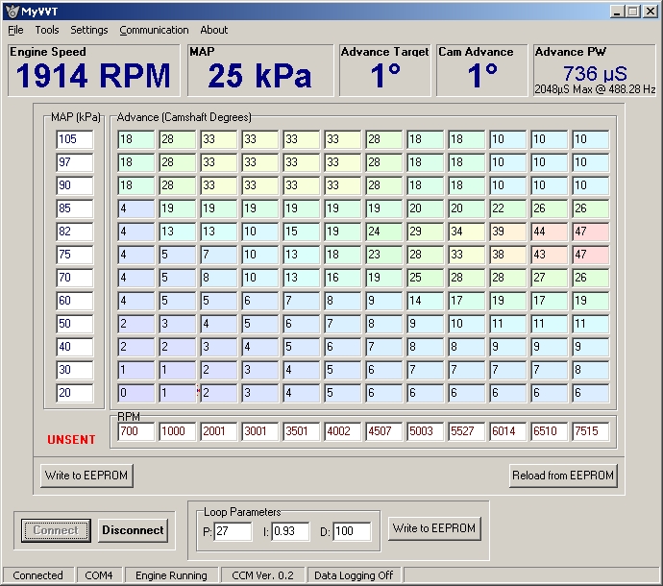Image resolution: width=663 pixels, height=586 pixels.
Task: Select the MAP axis field 85
Action: tap(74, 208)
